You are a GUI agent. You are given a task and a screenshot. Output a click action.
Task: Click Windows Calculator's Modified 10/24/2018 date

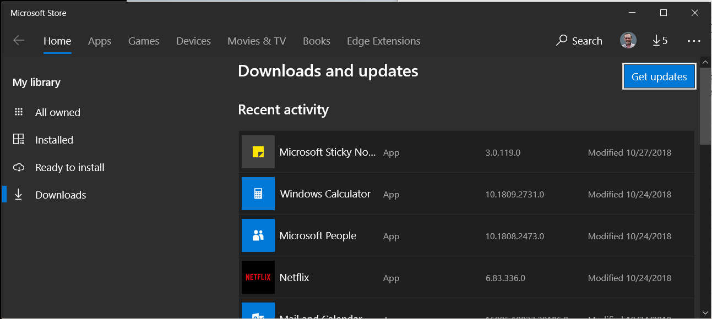click(x=629, y=194)
